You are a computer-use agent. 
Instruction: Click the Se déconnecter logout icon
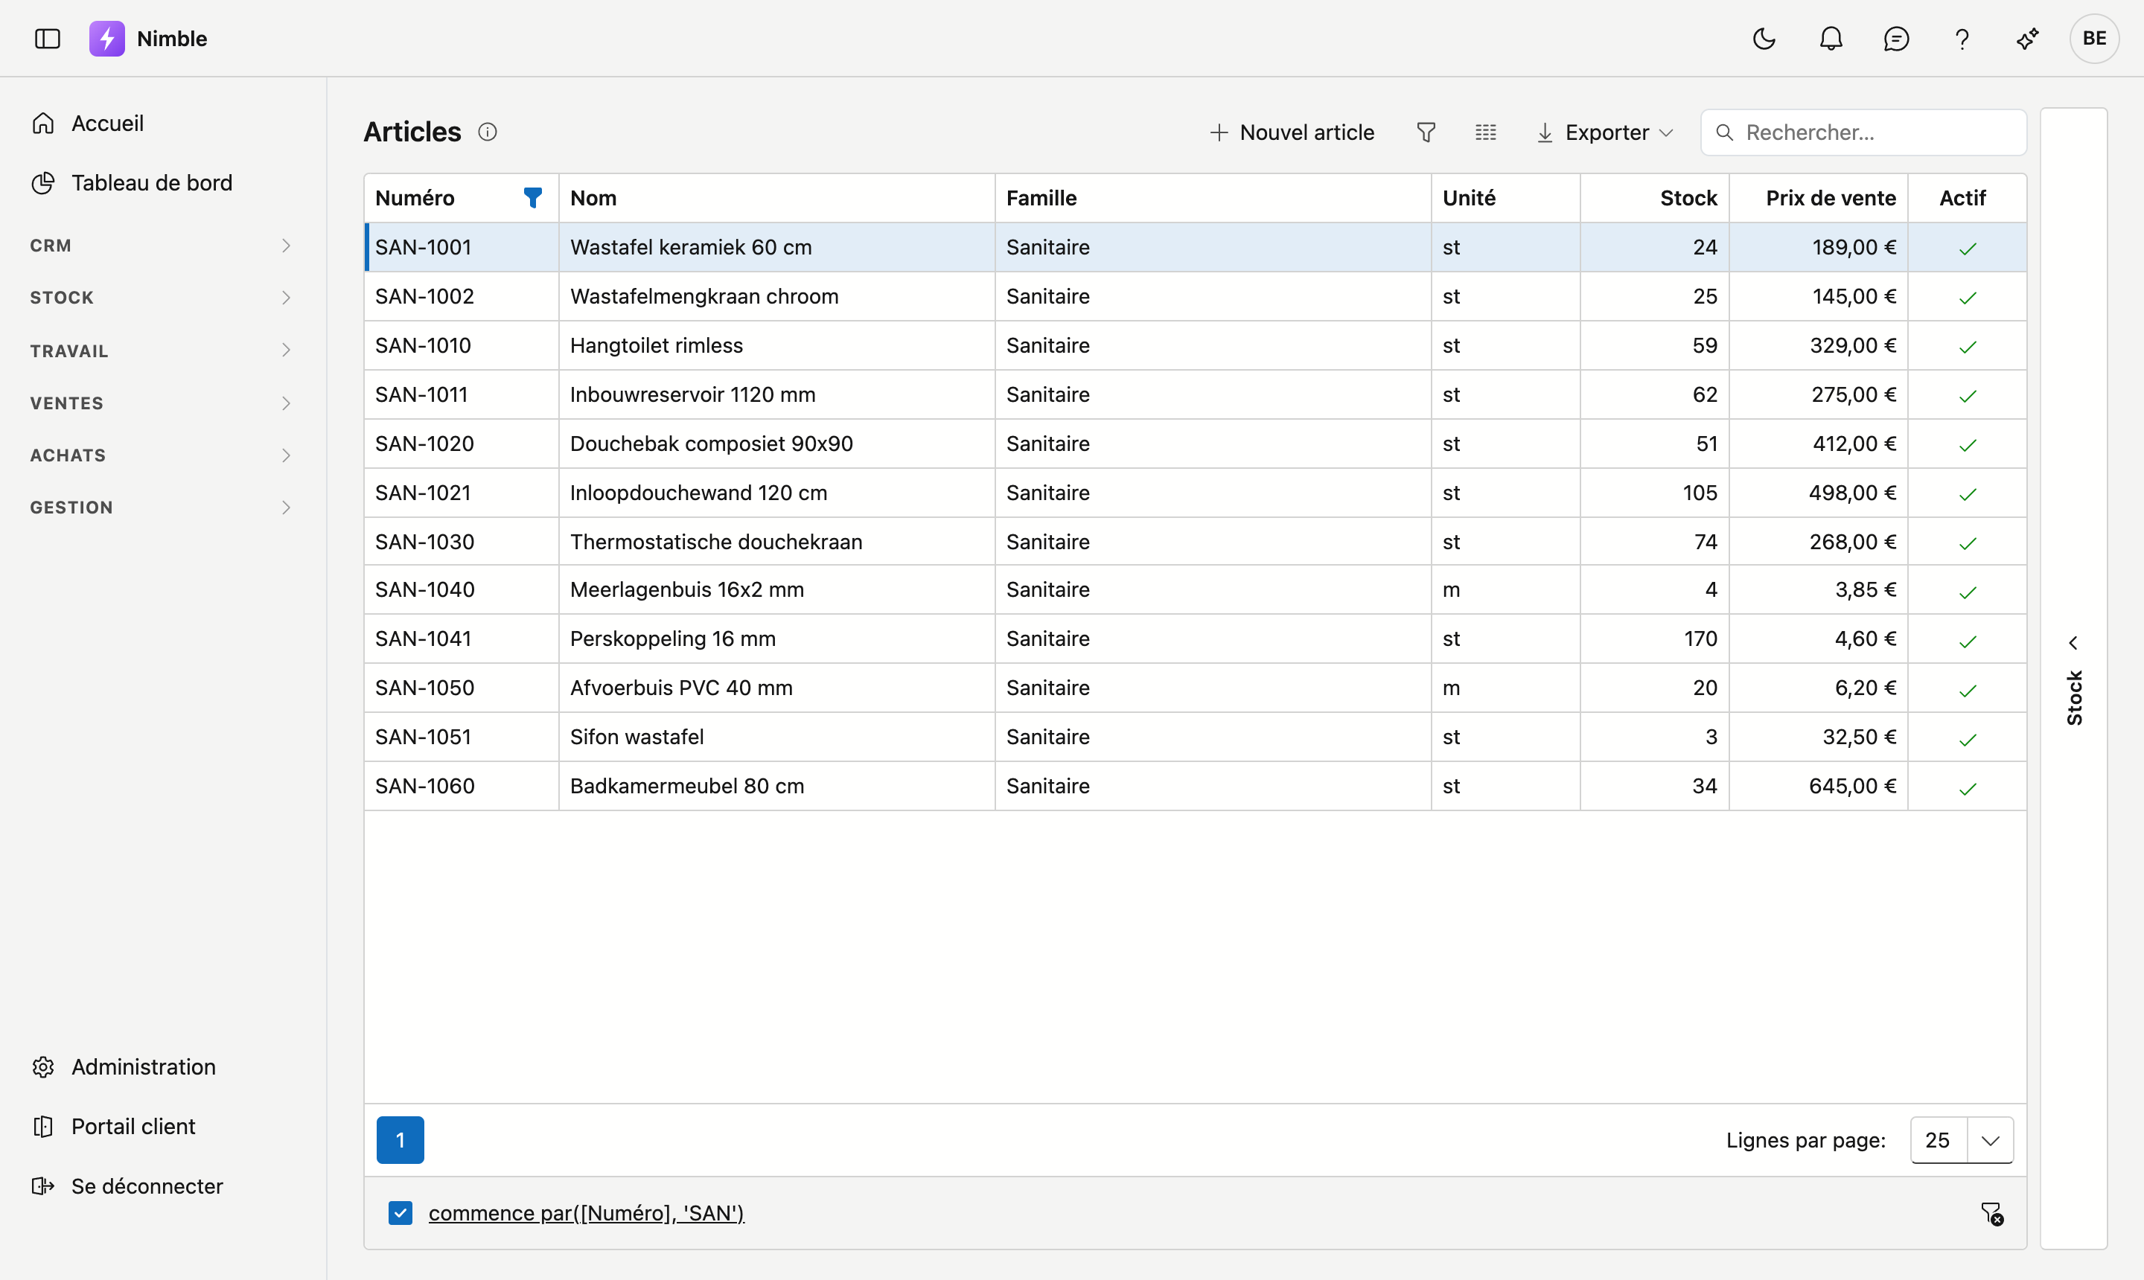coord(43,1186)
